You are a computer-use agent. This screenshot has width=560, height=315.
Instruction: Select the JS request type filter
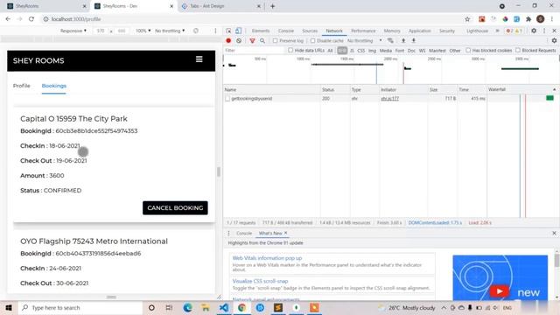[352, 51]
